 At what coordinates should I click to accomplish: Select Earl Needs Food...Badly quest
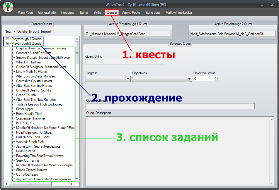[33, 137]
